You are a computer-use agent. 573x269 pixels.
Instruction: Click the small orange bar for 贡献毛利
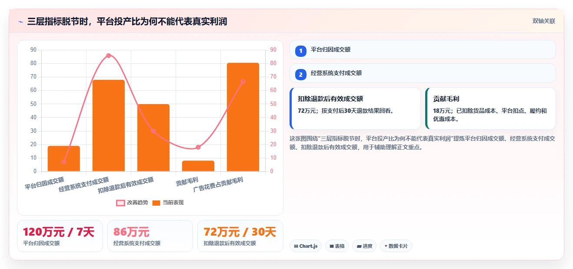(198, 166)
